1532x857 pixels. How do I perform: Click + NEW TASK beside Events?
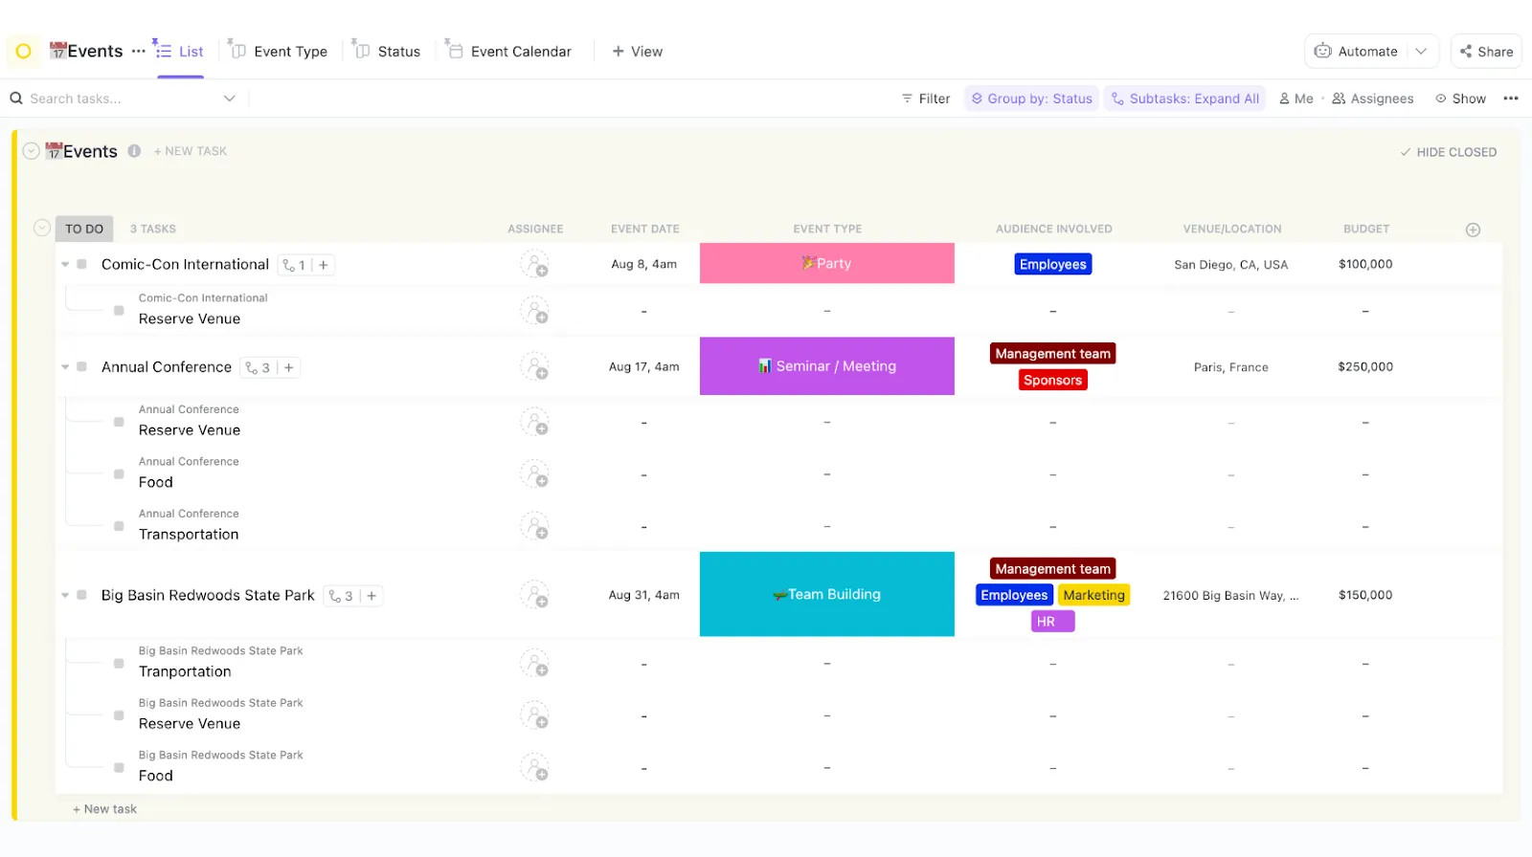point(191,151)
